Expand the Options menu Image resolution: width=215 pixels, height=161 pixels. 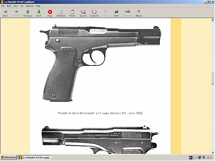point(29,6)
